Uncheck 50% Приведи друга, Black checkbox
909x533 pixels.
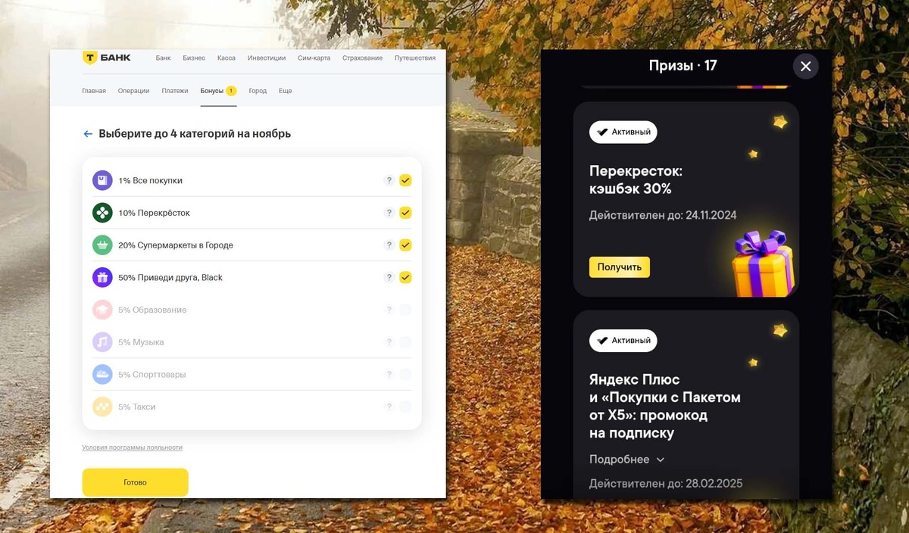(x=405, y=277)
